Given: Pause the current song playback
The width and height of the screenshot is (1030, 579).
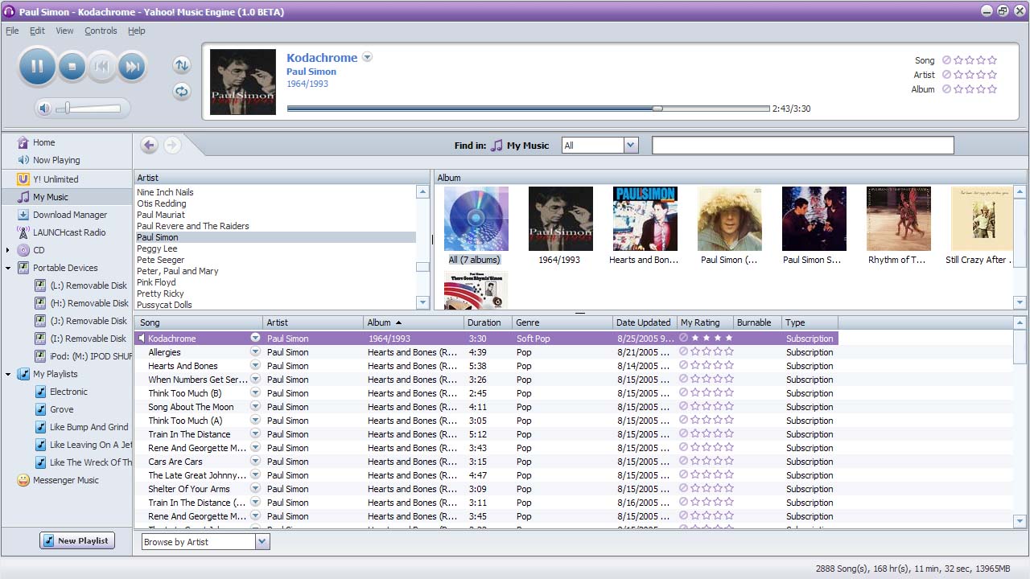Looking at the screenshot, I should click(x=37, y=67).
